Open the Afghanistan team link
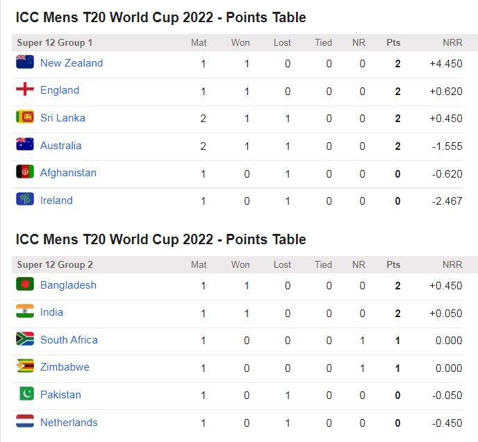478x442 pixels. [x=68, y=173]
